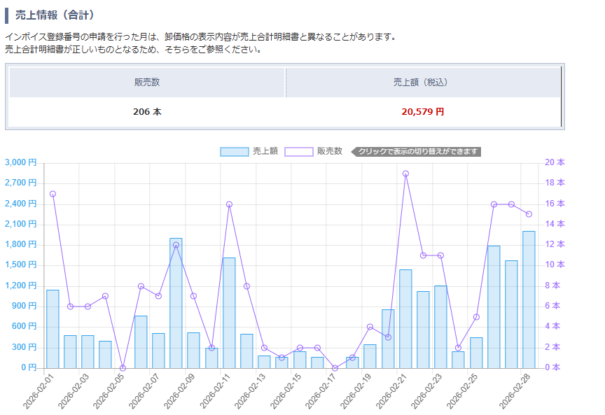Click the 販売数 table header cell

tap(147, 83)
